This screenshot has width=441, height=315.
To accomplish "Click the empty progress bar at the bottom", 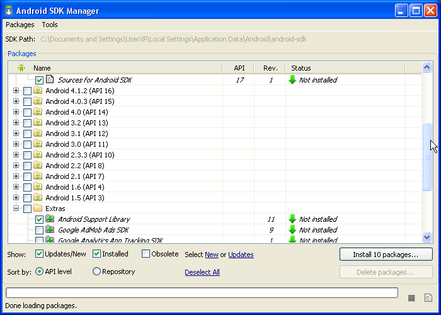I will [202, 292].
